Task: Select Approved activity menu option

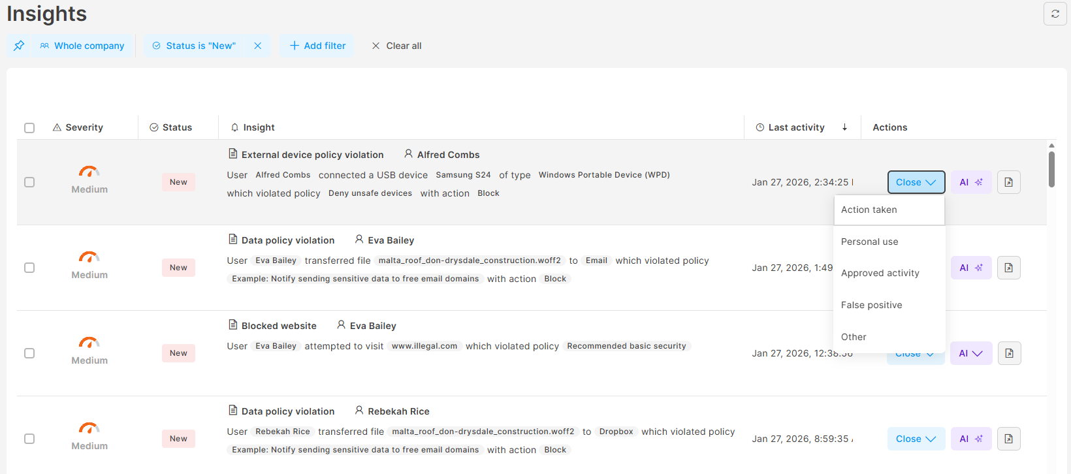Action: click(880, 273)
